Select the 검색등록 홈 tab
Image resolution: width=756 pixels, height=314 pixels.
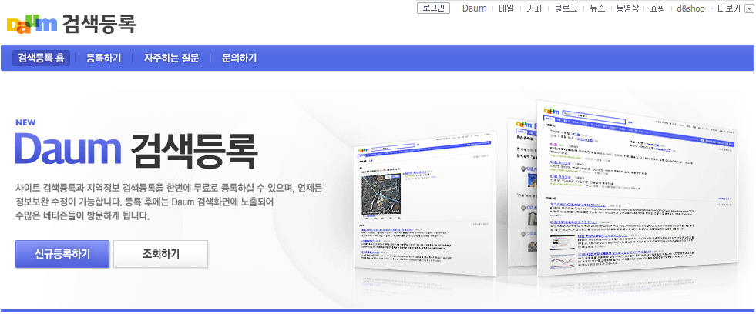coord(41,58)
